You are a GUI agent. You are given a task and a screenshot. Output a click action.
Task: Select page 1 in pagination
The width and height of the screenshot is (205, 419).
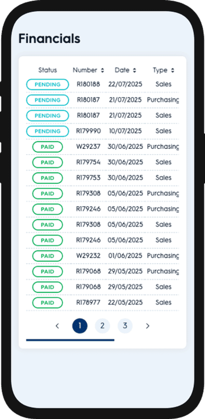pyautogui.click(x=80, y=326)
